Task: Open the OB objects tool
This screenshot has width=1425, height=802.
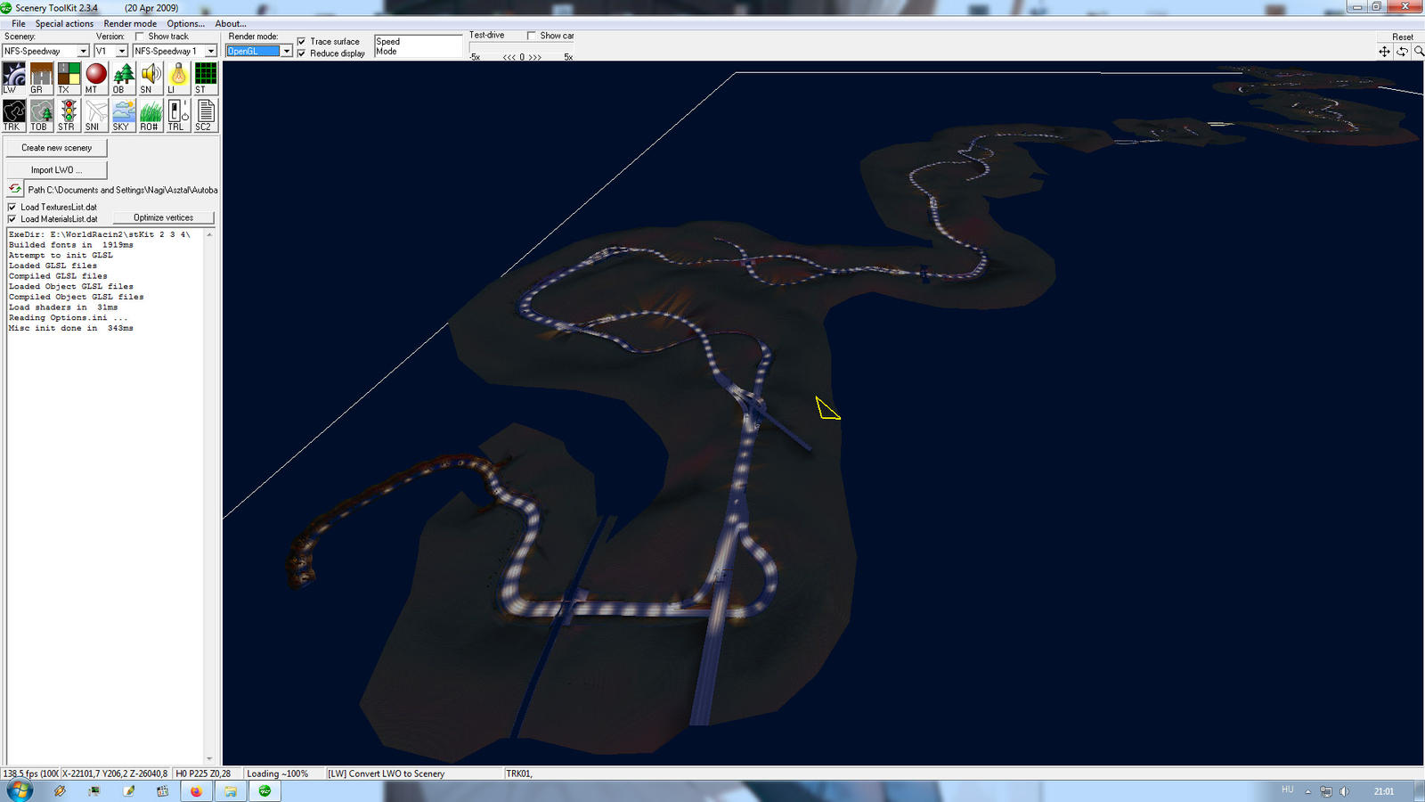Action: [124, 78]
